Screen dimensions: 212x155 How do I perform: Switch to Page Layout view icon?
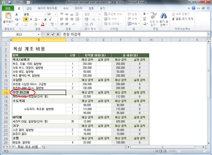click(x=161, y=151)
